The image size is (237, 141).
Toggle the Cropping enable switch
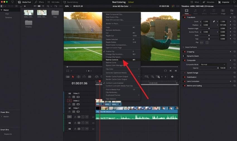point(184,52)
